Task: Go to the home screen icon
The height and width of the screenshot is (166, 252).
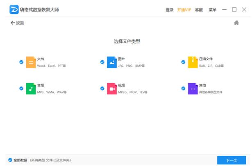Action: [236, 23]
